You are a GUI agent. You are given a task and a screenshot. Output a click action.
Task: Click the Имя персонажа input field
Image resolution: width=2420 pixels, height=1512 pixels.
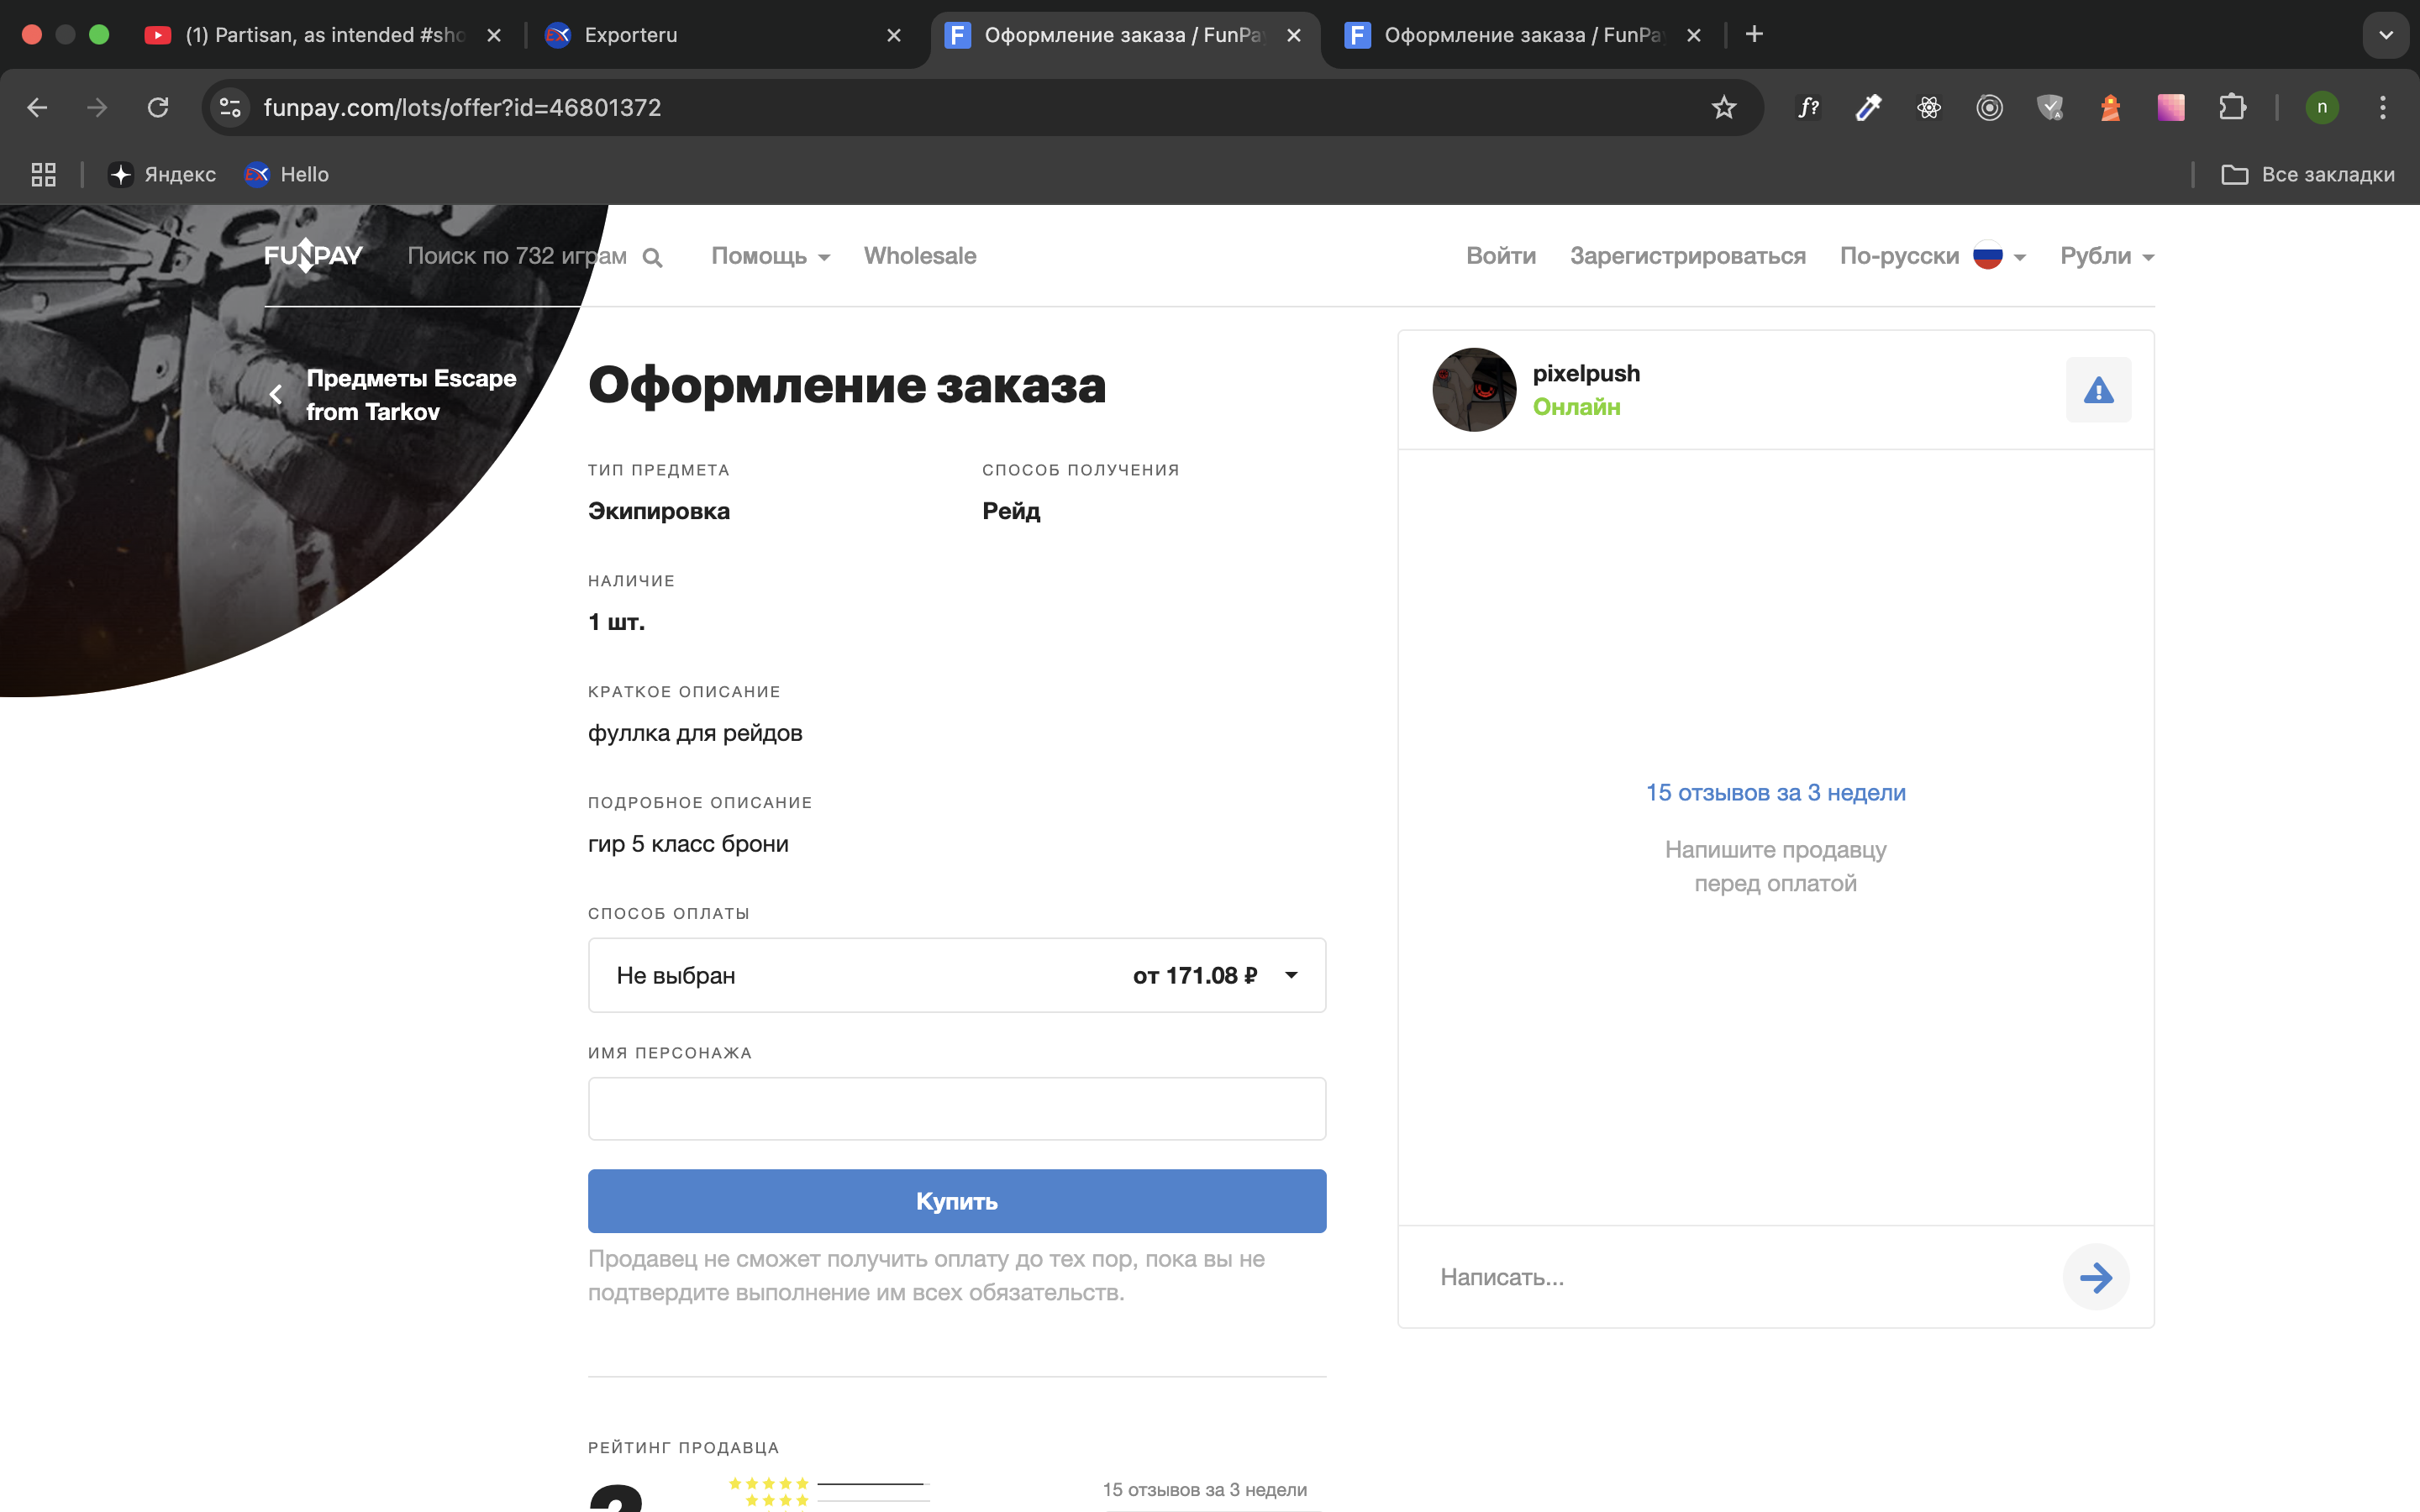tap(957, 1108)
